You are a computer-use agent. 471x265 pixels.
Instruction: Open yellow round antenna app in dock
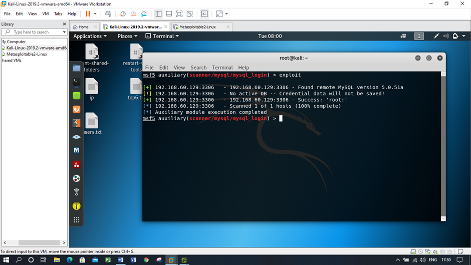pyautogui.click(x=77, y=206)
